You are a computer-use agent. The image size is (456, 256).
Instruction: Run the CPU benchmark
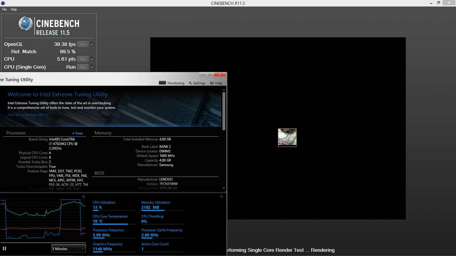(83, 59)
